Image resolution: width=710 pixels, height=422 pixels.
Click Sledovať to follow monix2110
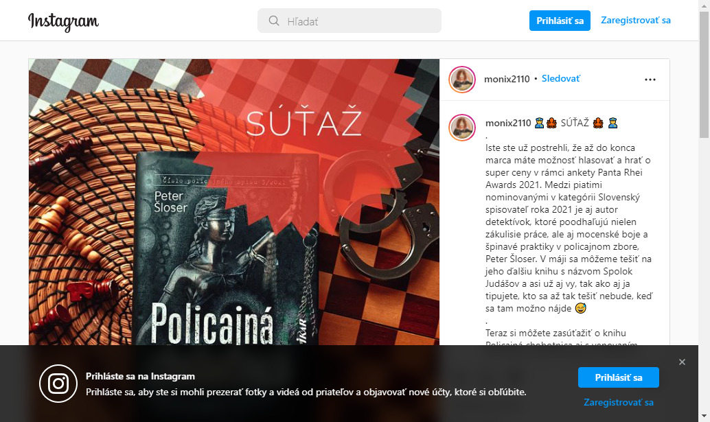click(x=560, y=79)
